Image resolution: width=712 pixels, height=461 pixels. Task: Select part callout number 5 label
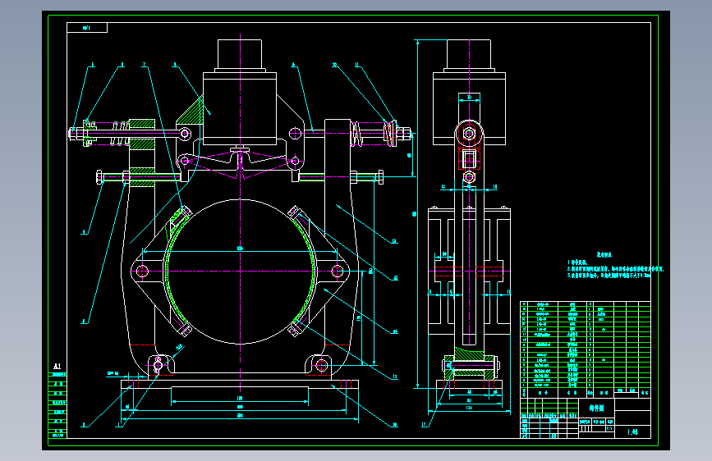[x=93, y=65]
